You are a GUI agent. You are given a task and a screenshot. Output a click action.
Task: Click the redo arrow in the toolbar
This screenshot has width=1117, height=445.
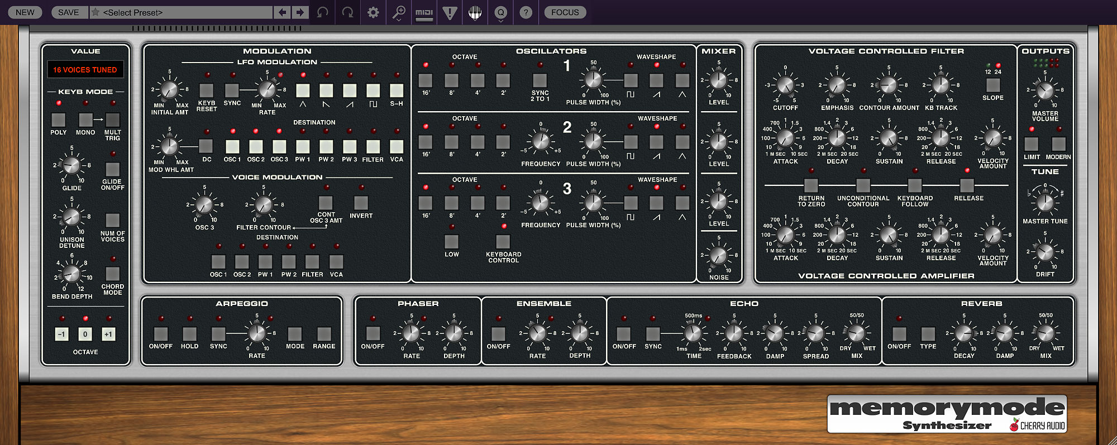[x=347, y=12]
